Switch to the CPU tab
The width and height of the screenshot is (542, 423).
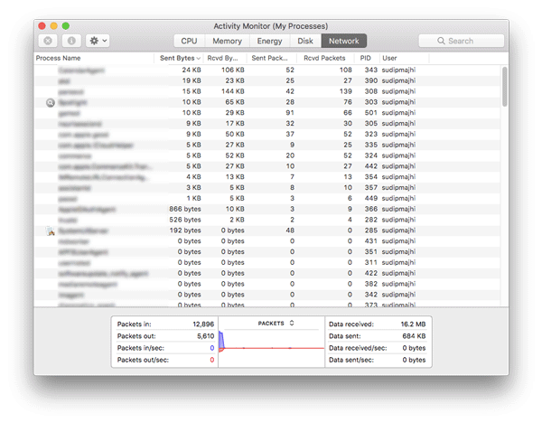pyautogui.click(x=189, y=41)
